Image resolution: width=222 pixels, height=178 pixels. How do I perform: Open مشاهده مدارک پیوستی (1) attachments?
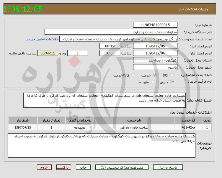pos(122,167)
